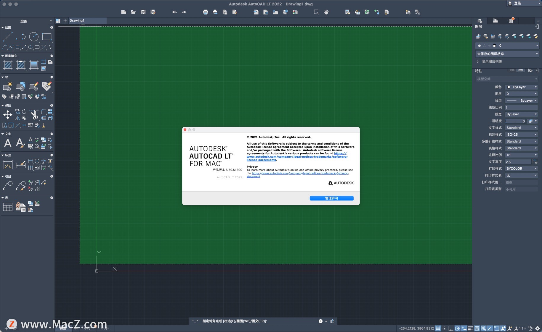Image resolution: width=542 pixels, height=332 pixels.
Task: Select the Hatch tool
Action: pyautogui.click(x=8, y=65)
